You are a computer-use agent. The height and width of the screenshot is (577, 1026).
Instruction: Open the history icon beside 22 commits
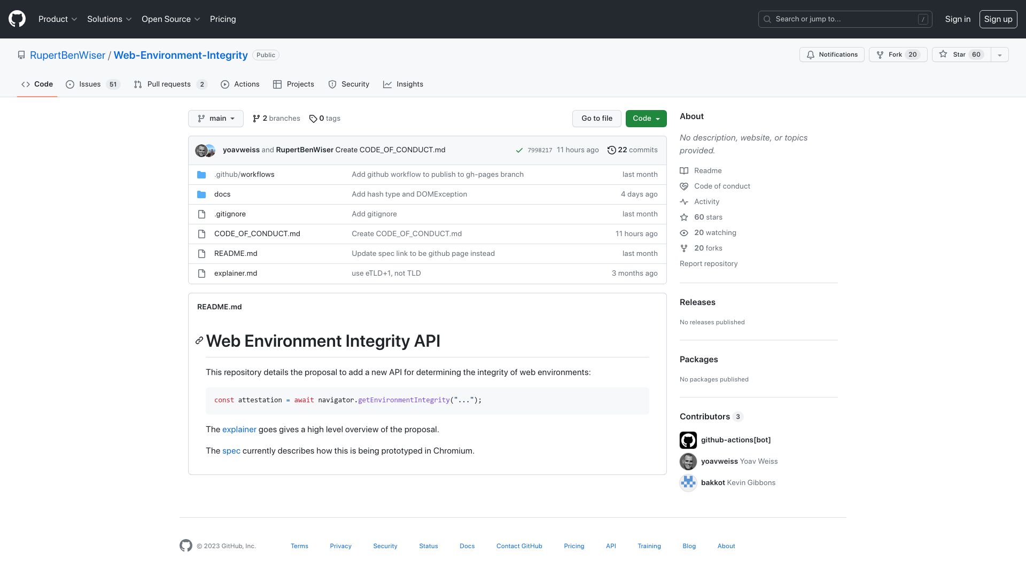[611, 150]
